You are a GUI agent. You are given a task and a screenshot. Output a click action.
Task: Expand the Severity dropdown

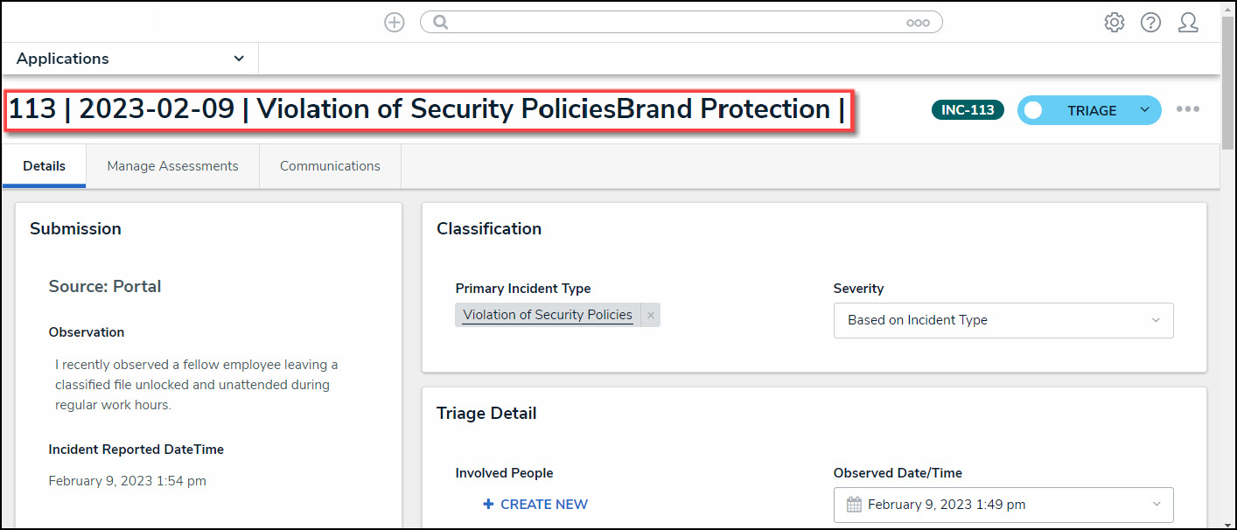pyautogui.click(x=1156, y=320)
